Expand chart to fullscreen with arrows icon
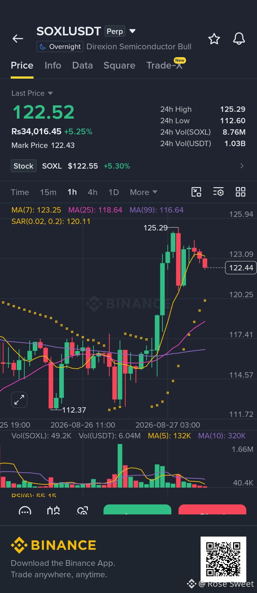Image resolution: width=257 pixels, height=593 pixels. (19, 400)
